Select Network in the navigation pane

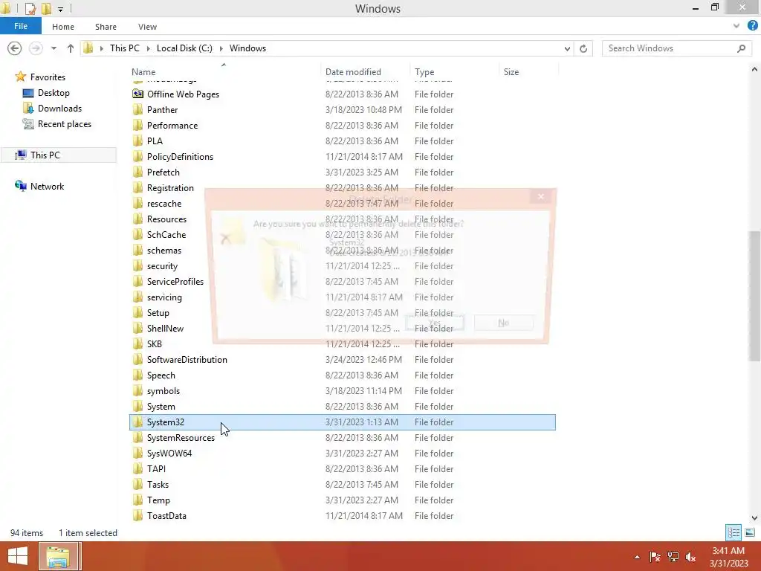click(x=47, y=187)
